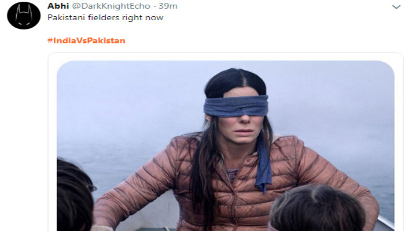Open the Batman logo profile avatar
Viewport: 405px width, 231px height.
pyautogui.click(x=24, y=14)
